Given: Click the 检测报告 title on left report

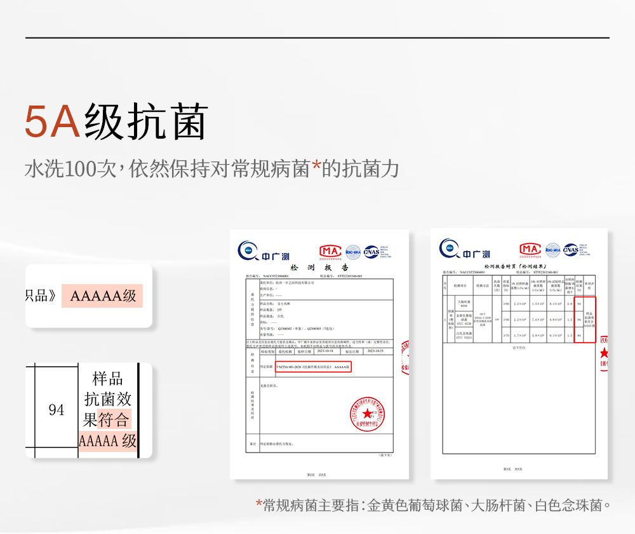Looking at the screenshot, I should (319, 268).
